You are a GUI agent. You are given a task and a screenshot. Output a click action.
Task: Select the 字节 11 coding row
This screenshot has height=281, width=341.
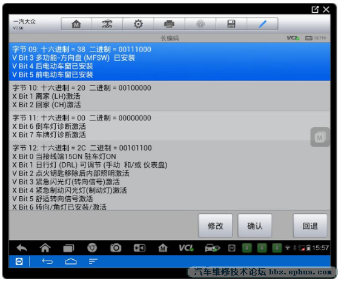(x=170, y=127)
